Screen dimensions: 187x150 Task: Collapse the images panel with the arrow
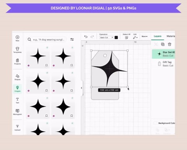point(81,88)
